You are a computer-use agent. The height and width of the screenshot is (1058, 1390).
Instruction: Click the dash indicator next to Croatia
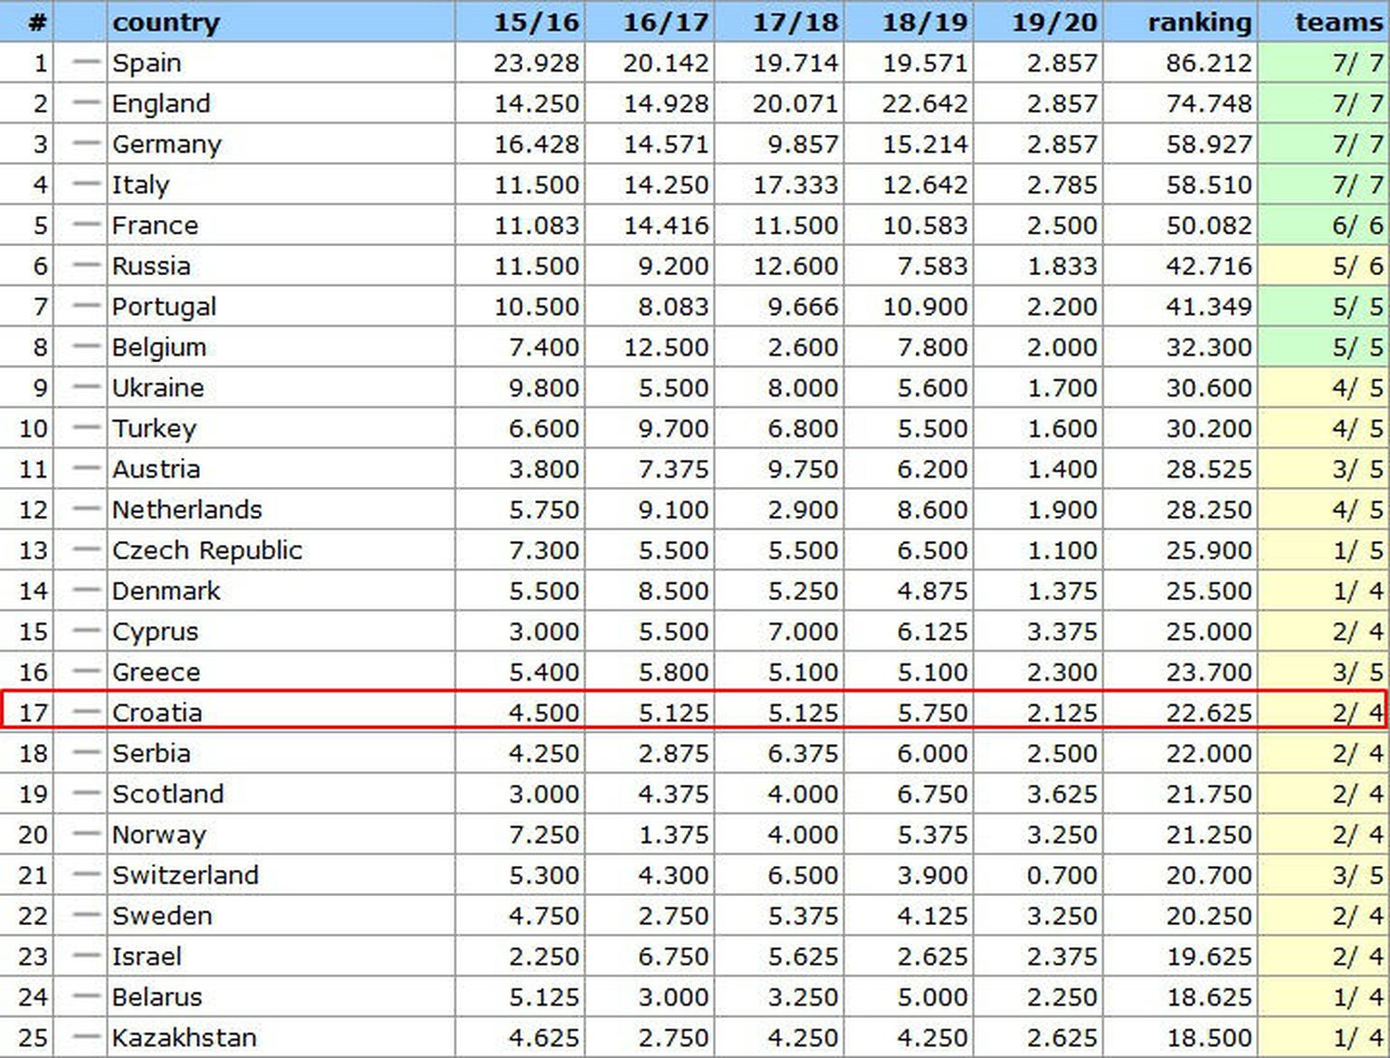[x=85, y=712]
